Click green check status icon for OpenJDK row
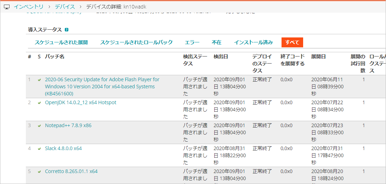The width and height of the screenshot is (386, 184). click(x=39, y=103)
